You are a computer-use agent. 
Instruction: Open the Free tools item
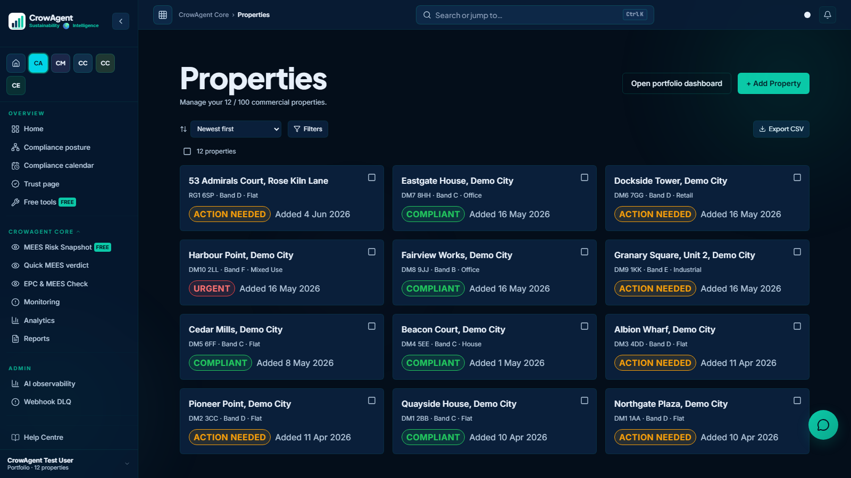40,202
